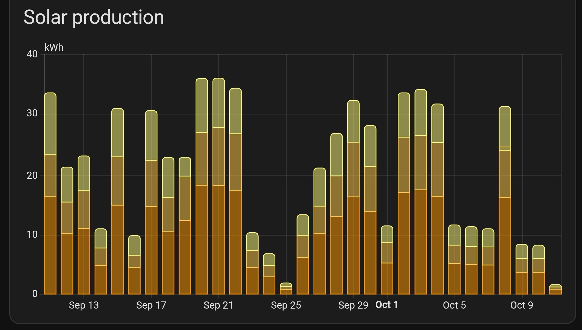This screenshot has height=330, width=582.
Task: Click the tiny bar above Sep 25
Action: 286,289
